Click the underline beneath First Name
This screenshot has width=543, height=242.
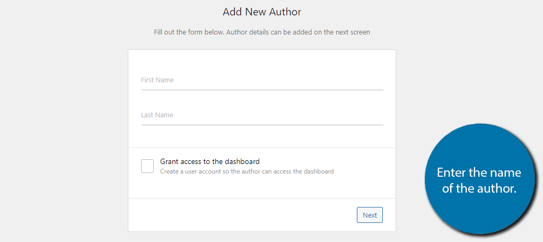click(x=262, y=90)
